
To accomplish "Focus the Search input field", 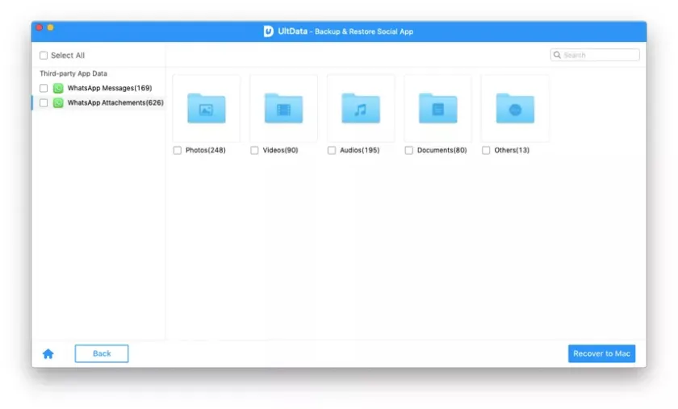I will click(x=600, y=55).
